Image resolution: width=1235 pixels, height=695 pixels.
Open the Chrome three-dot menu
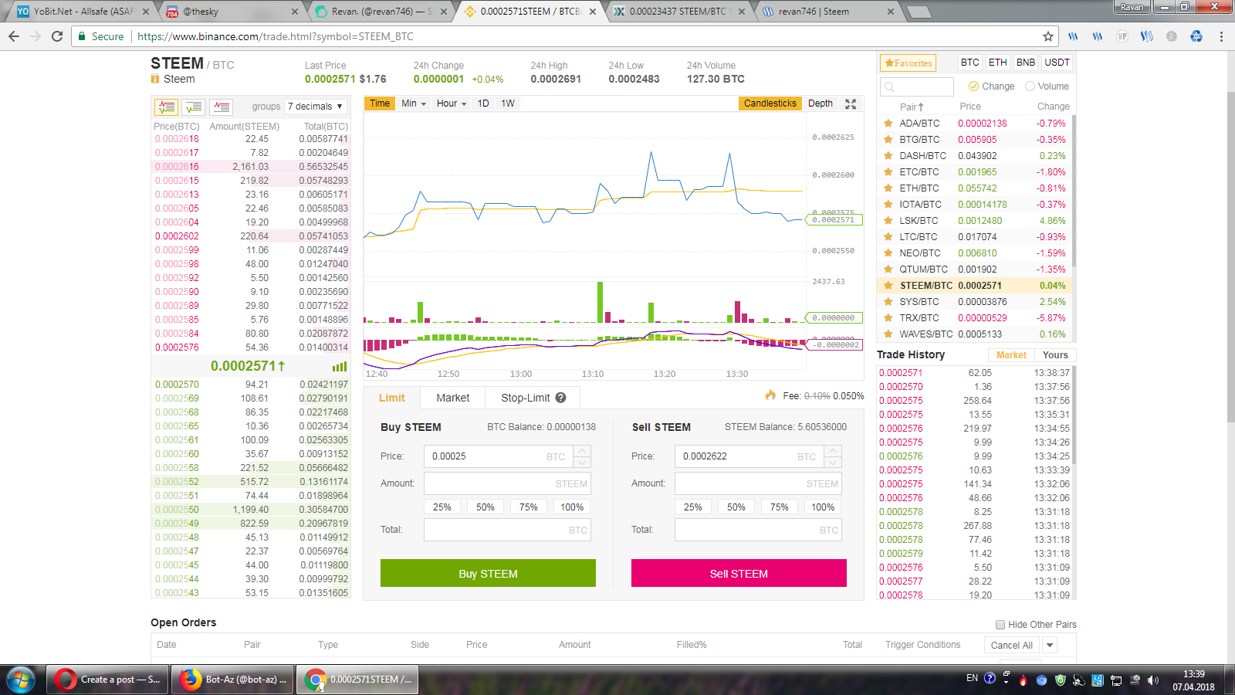click(x=1221, y=36)
